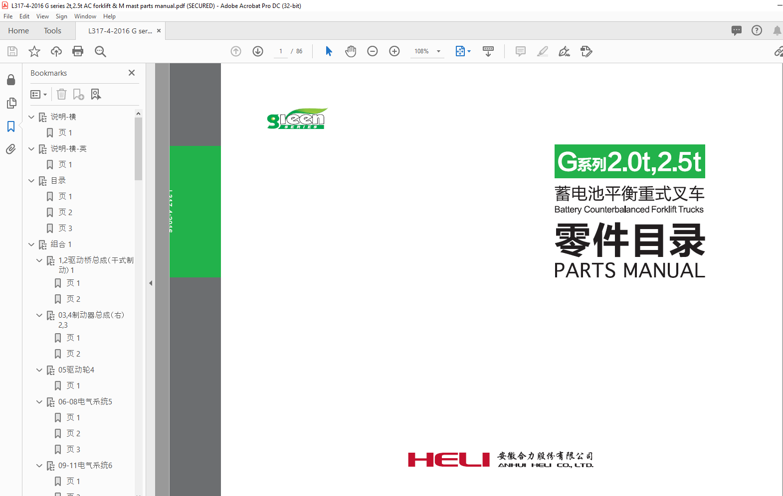The image size is (783, 496).
Task: Open the security lock panel
Action: (11, 80)
